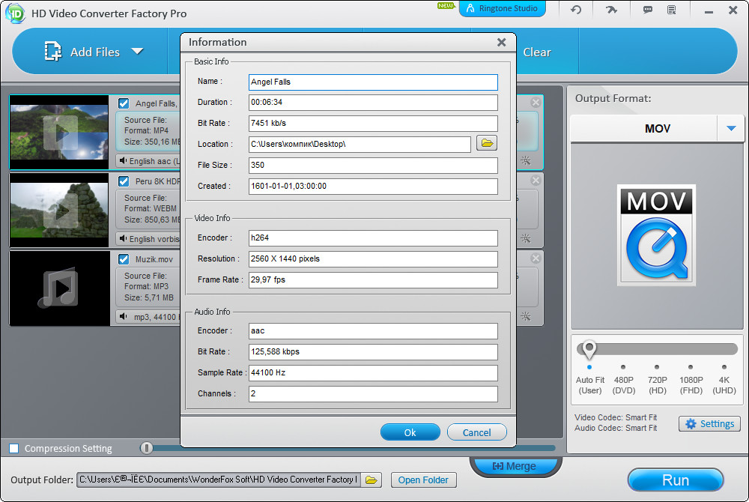Click the undo arrow icon in title bar
The height and width of the screenshot is (502, 749).
576,9
